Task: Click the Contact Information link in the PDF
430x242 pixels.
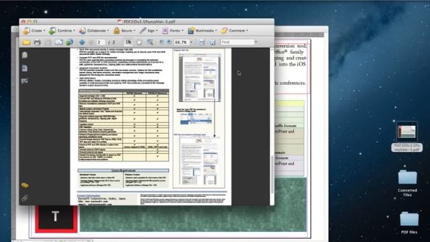Action: 88,196
